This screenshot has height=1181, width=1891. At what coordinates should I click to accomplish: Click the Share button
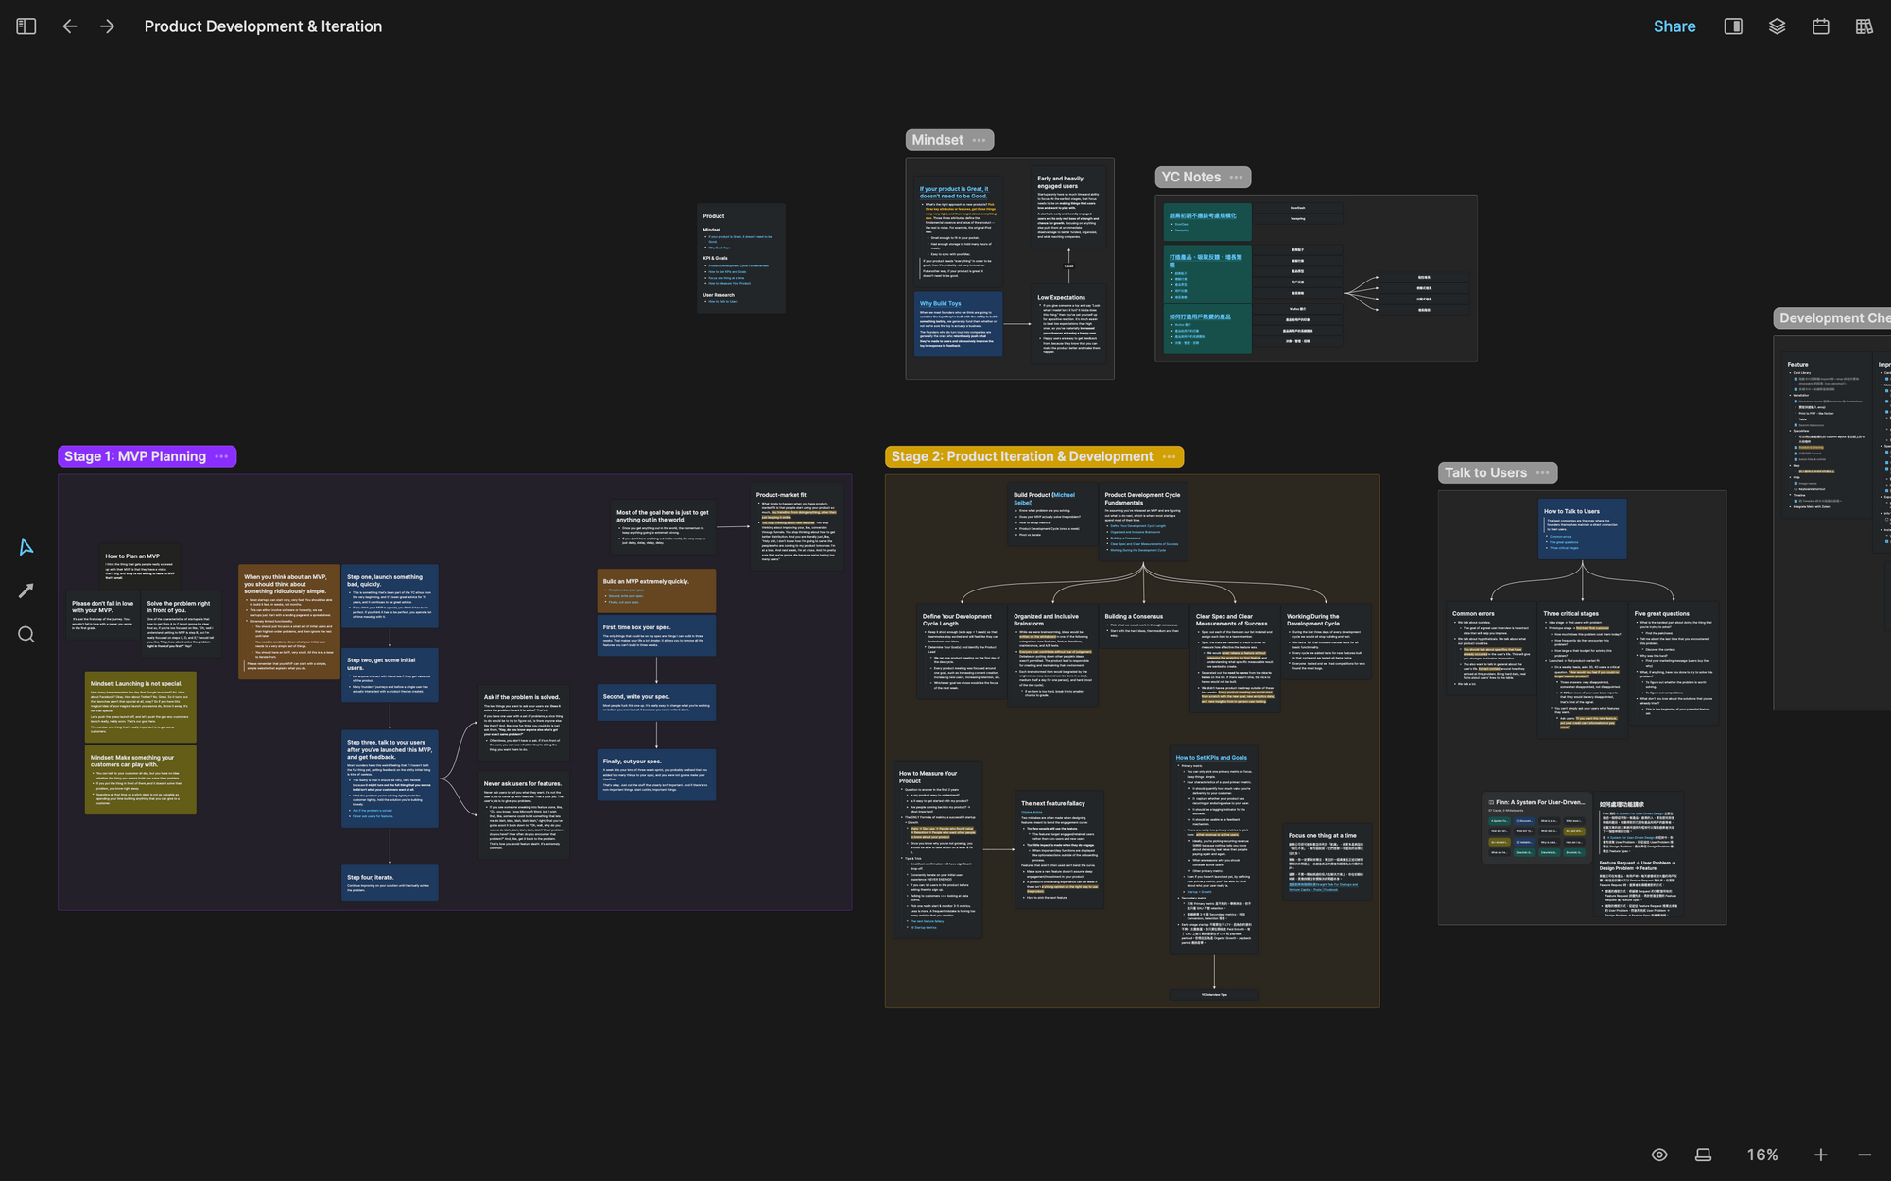click(x=1674, y=26)
